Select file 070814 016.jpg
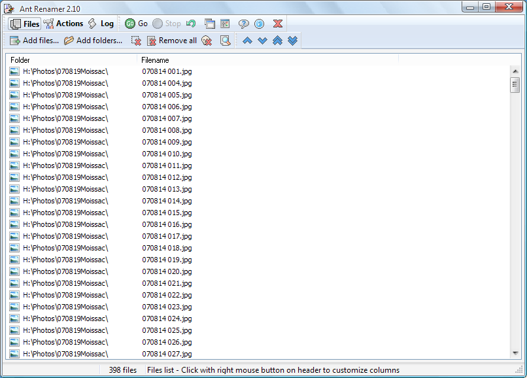Viewport: 527px width, 378px height. 167,224
